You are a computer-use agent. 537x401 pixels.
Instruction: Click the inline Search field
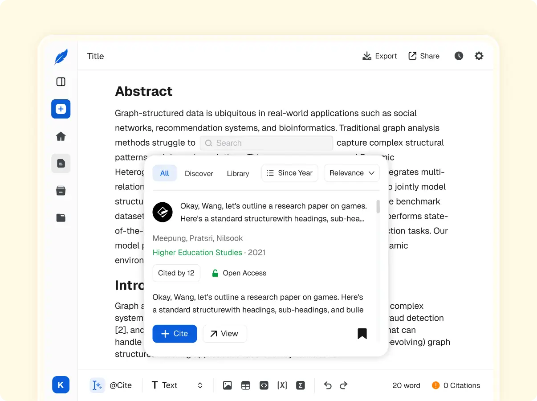pos(266,143)
